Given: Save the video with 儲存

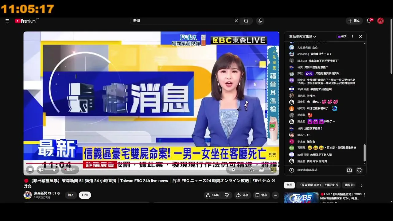Looking at the screenshot, I should click(x=261, y=195).
